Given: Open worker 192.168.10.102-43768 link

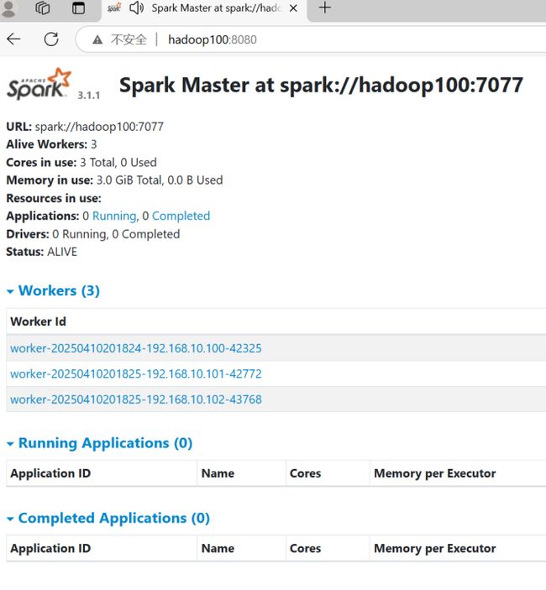Looking at the screenshot, I should [136, 399].
